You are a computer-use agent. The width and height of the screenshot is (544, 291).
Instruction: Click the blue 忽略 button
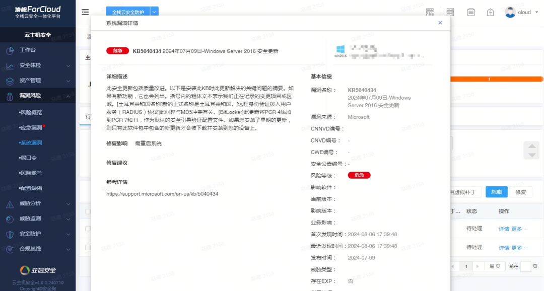click(497, 192)
